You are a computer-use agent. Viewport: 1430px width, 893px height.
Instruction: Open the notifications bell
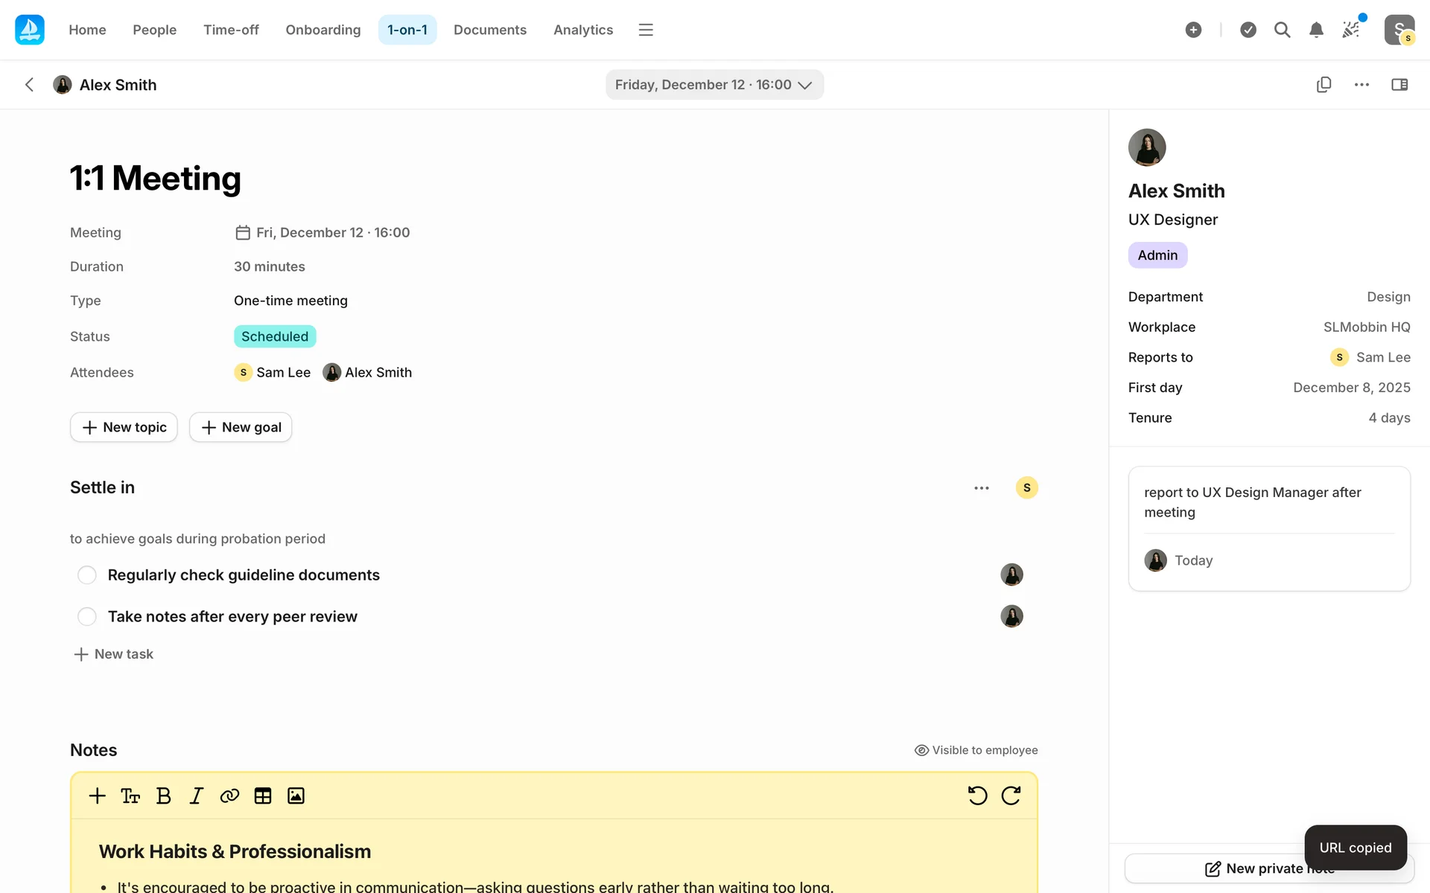pyautogui.click(x=1316, y=30)
